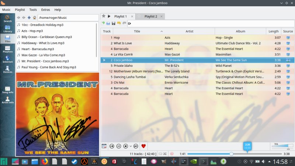This screenshot has width=295, height=166.
Task: Click the Love heart icon
Action: (144, 146)
